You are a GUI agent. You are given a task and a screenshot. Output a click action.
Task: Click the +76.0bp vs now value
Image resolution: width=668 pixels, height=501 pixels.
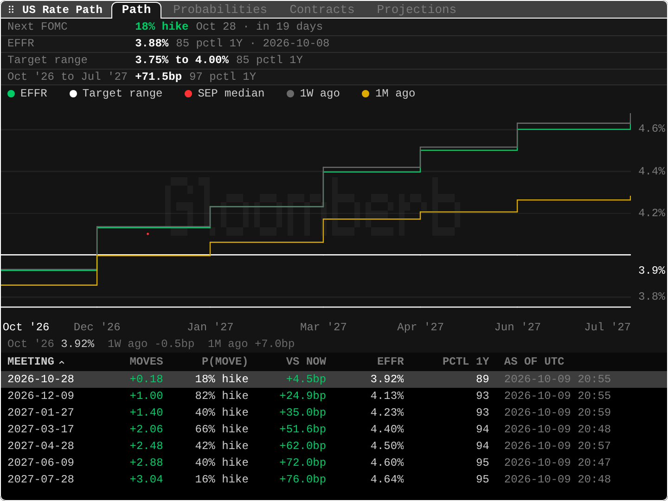302,479
